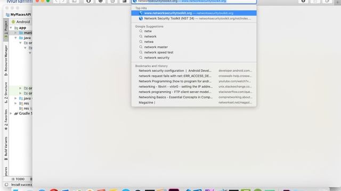This screenshot has height=191, width=341.
Task: Open the TODO tool window tab
Action: 18,179
